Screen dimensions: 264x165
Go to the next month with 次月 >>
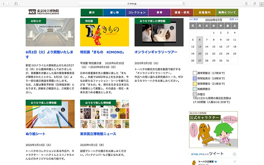(234, 20)
